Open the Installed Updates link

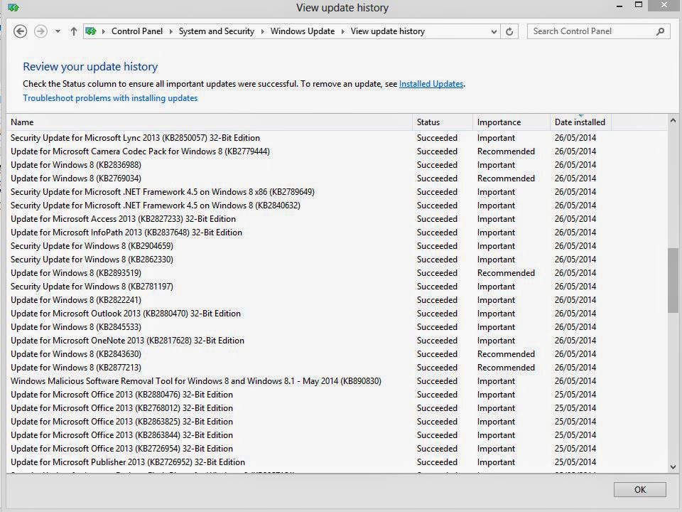431,84
